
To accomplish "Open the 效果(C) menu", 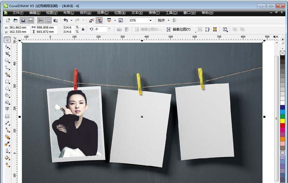I will click(103, 13).
